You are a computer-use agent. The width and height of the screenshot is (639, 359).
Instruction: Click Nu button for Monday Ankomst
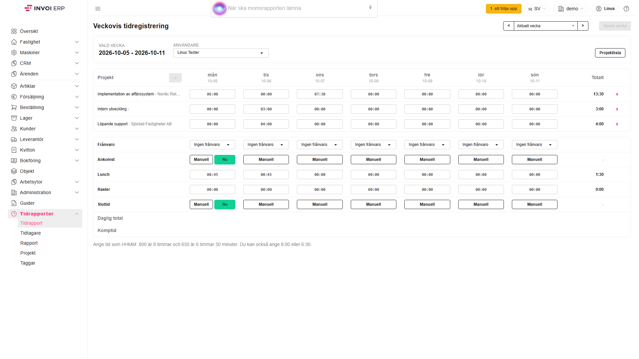click(x=225, y=160)
